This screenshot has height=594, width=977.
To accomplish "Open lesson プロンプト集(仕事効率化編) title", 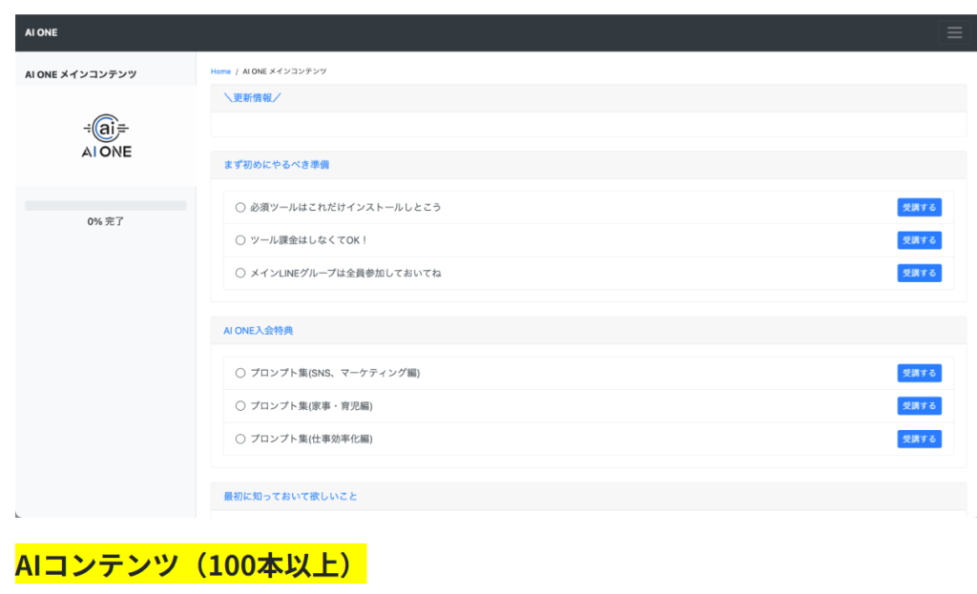I will point(312,439).
